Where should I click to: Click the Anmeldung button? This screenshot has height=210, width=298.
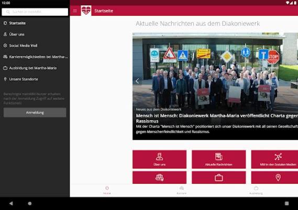[35, 112]
